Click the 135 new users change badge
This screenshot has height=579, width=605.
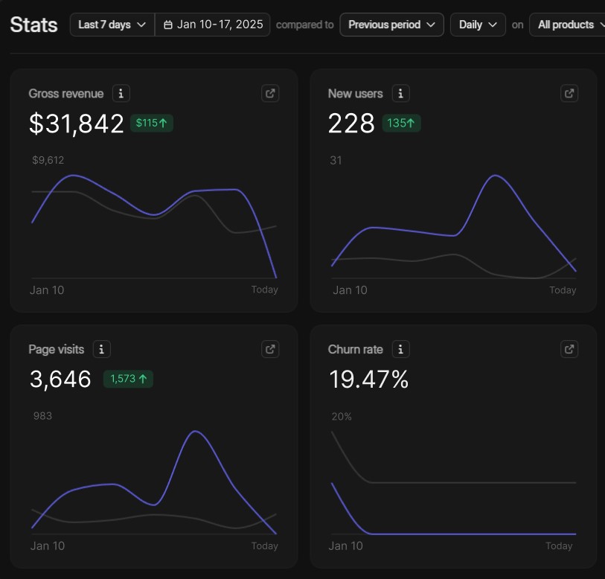point(401,123)
